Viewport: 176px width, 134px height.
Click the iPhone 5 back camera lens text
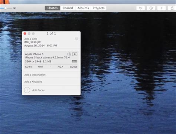point(47,57)
